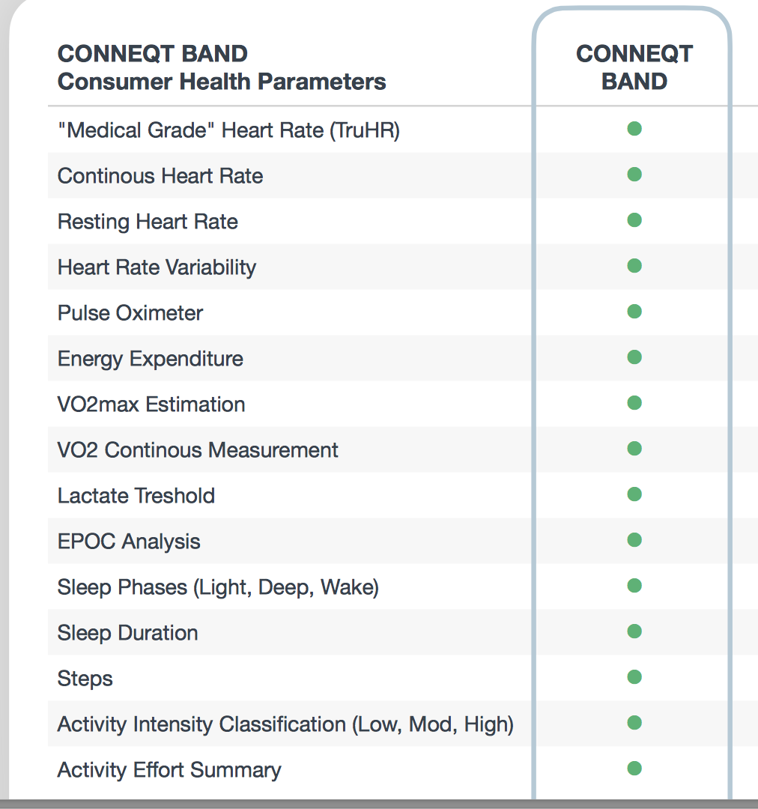758x809 pixels.
Task: Click the Activity Effort Summary green dot
Action: 634,769
